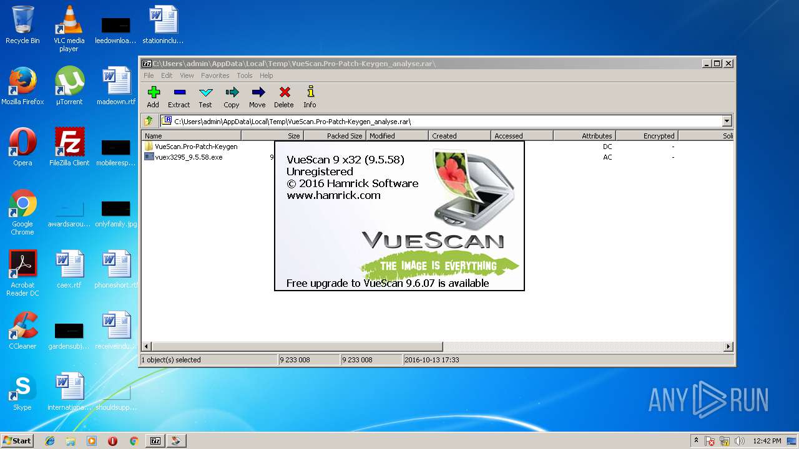Sort by the Packed Size column header
Screen dimensions: 799x449
point(335,135)
